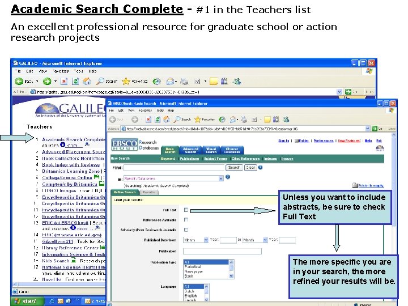Open Academic Search Complete link in Teachers list
The image size is (408, 306).
click(x=73, y=139)
